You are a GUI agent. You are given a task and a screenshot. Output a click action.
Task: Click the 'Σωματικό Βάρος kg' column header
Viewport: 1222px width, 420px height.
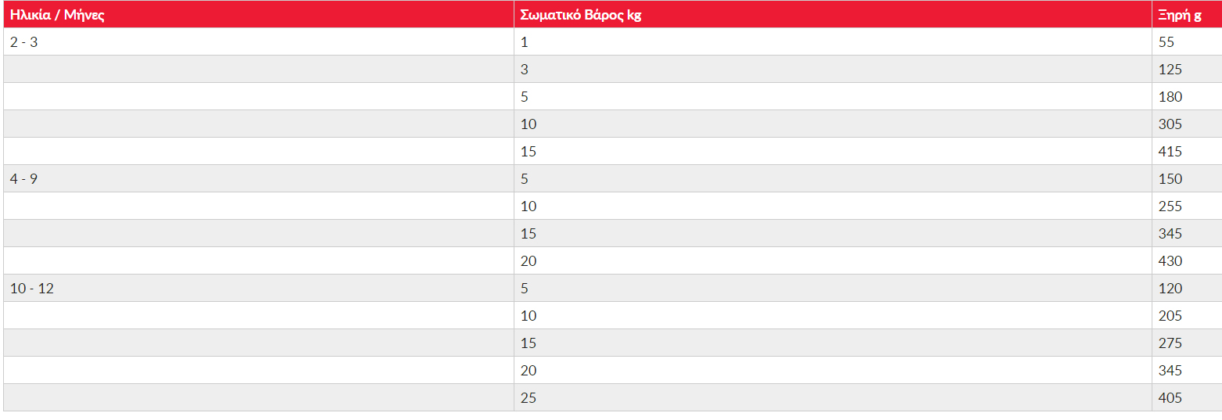833,15
